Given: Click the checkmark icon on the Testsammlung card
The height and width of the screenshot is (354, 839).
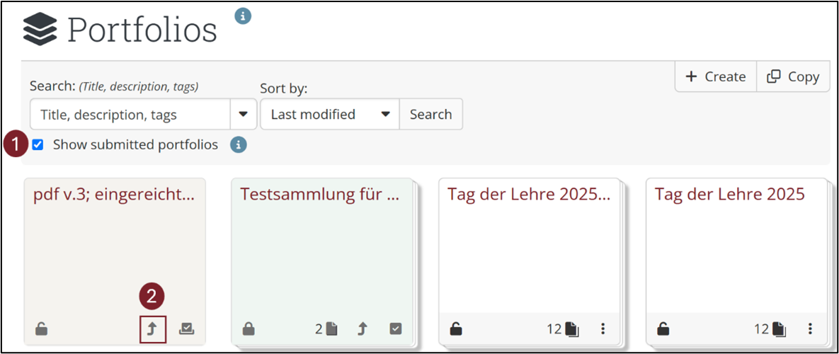Looking at the screenshot, I should pos(396,329).
